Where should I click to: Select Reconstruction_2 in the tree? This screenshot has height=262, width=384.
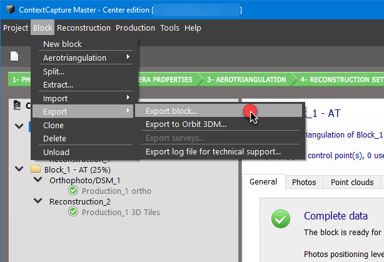(80, 201)
